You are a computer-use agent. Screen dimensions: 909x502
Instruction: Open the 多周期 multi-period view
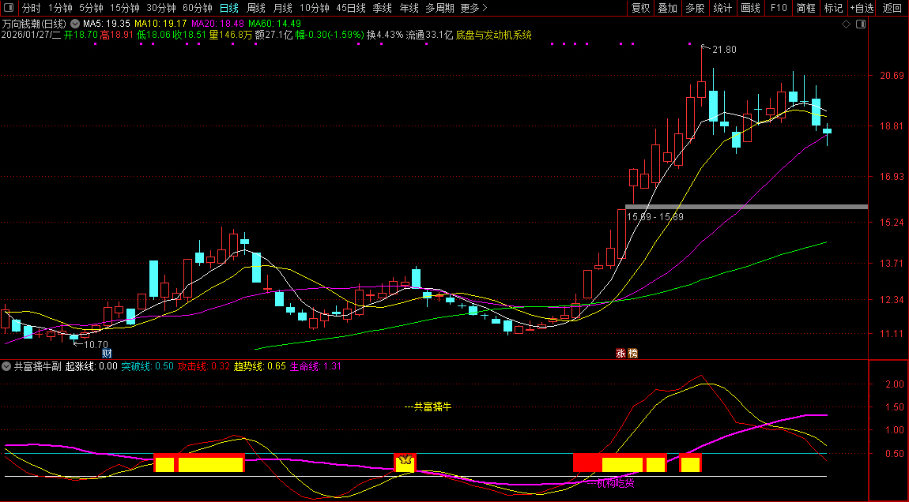pos(439,8)
